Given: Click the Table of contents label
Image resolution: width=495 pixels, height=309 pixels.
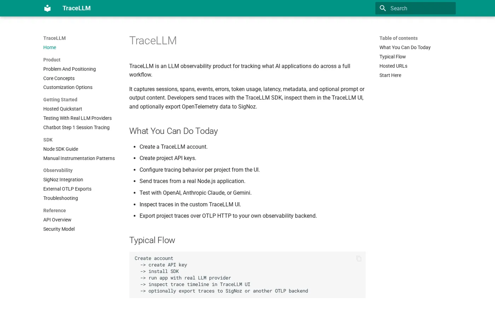Looking at the screenshot, I should tap(398, 38).
